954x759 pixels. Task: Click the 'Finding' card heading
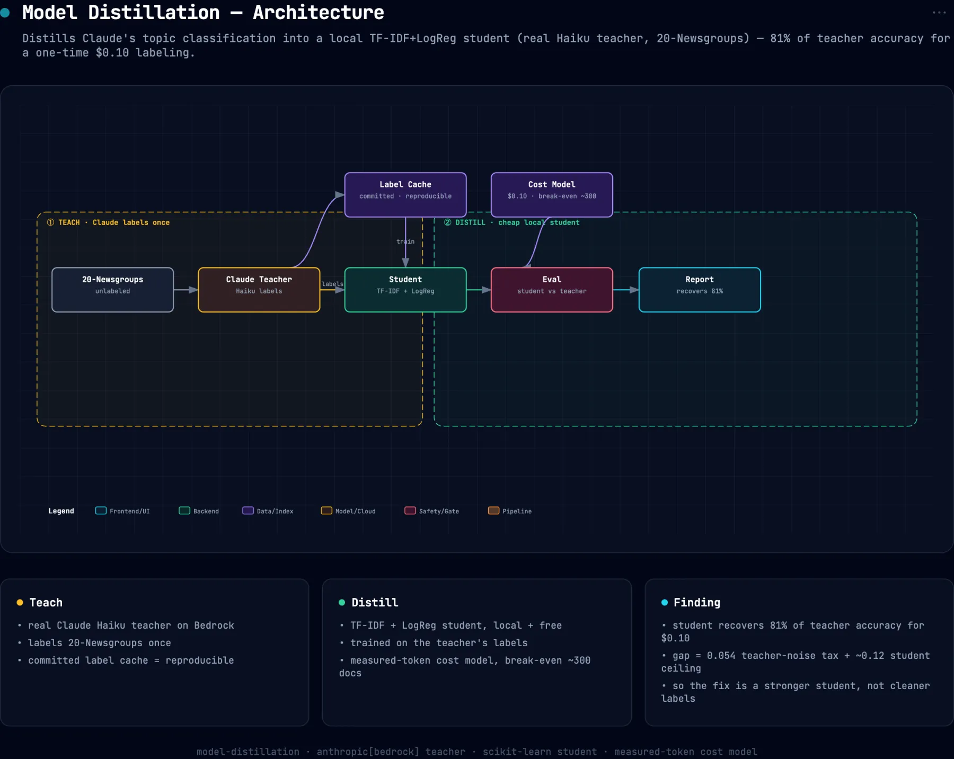pos(697,602)
